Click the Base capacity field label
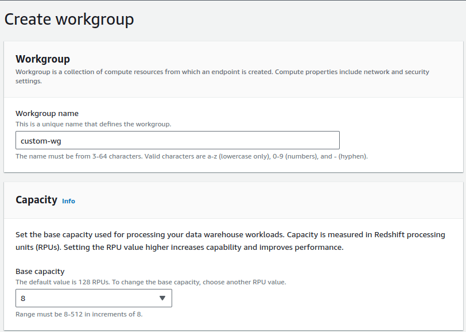The image size is (466, 332). (40, 271)
